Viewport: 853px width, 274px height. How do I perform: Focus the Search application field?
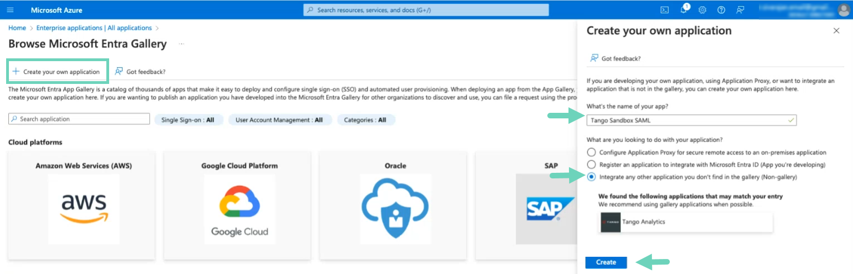point(79,119)
